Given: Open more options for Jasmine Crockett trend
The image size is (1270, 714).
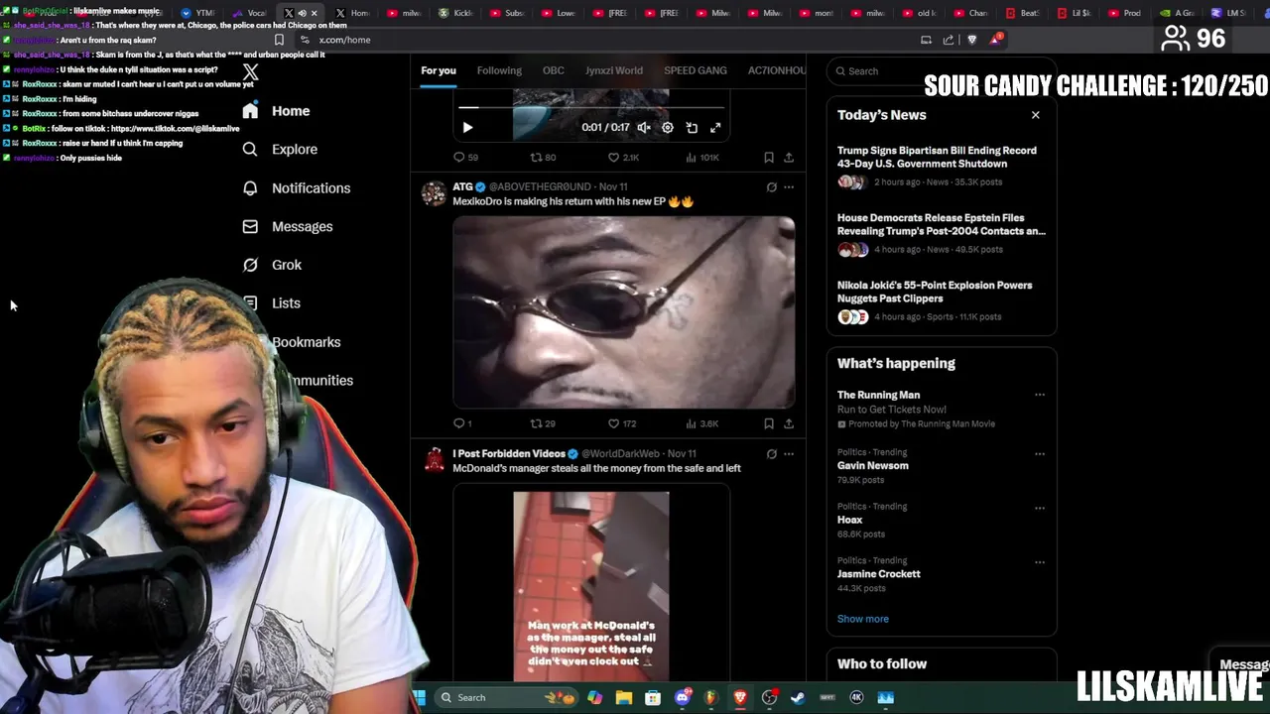Looking at the screenshot, I should click(x=1040, y=562).
